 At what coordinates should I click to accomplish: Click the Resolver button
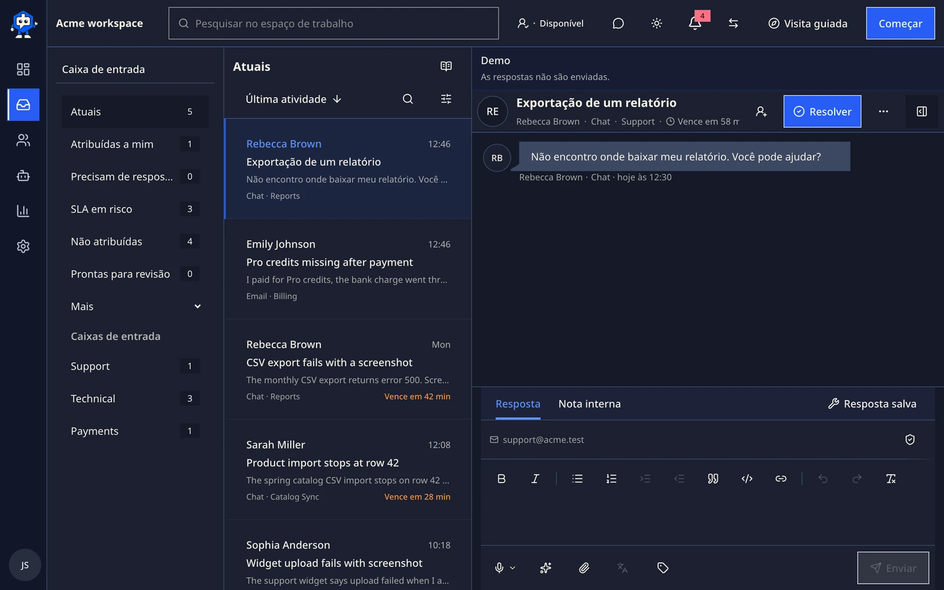point(822,111)
